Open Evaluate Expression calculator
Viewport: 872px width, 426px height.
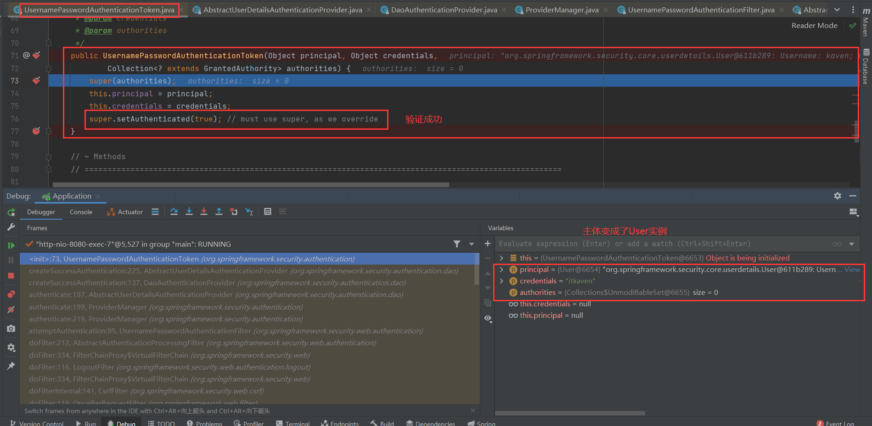pyautogui.click(x=268, y=211)
